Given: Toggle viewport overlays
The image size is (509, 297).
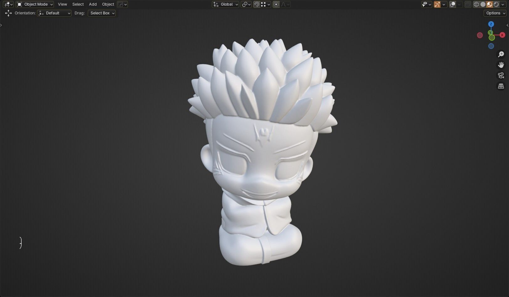Looking at the screenshot, I should pos(453,4).
